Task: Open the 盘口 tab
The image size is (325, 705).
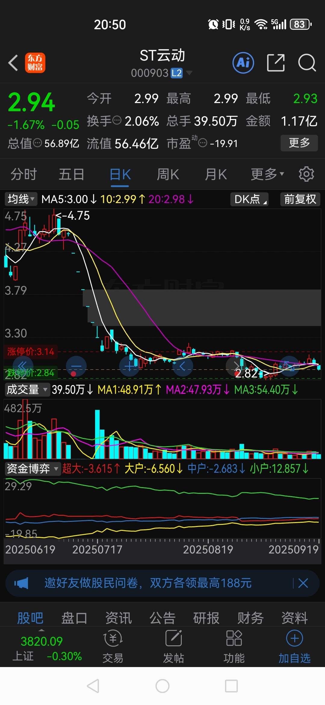Action: (x=74, y=618)
